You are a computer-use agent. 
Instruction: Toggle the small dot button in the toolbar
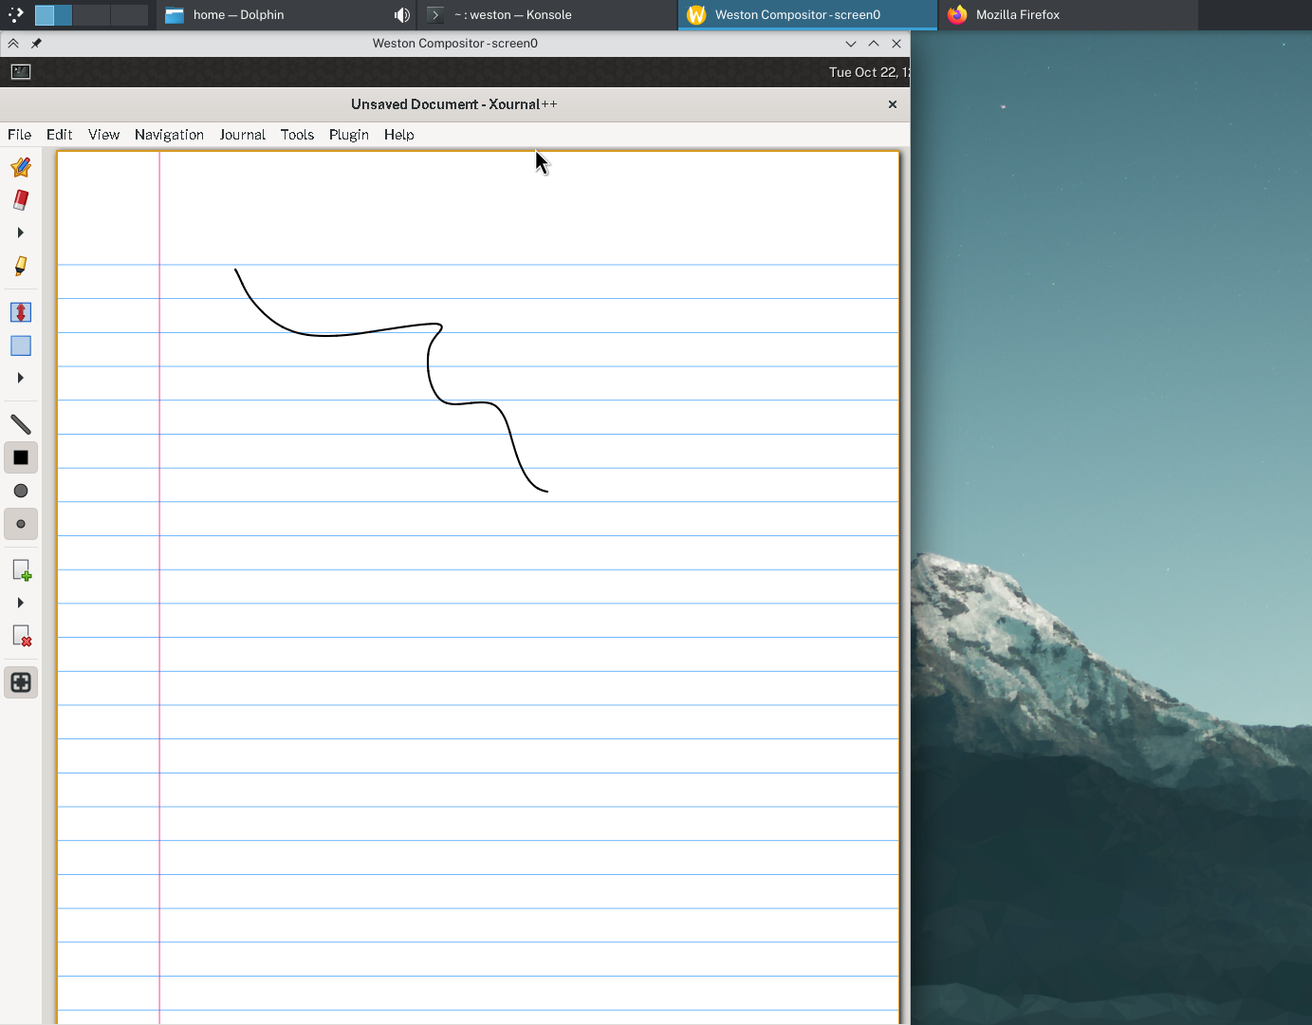point(21,524)
